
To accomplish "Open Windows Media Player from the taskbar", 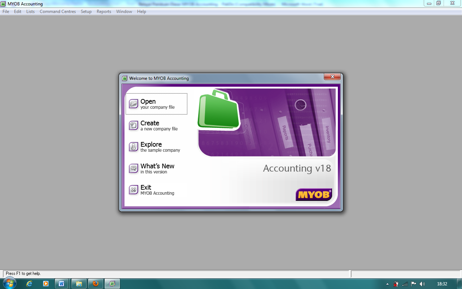I will point(46,284).
